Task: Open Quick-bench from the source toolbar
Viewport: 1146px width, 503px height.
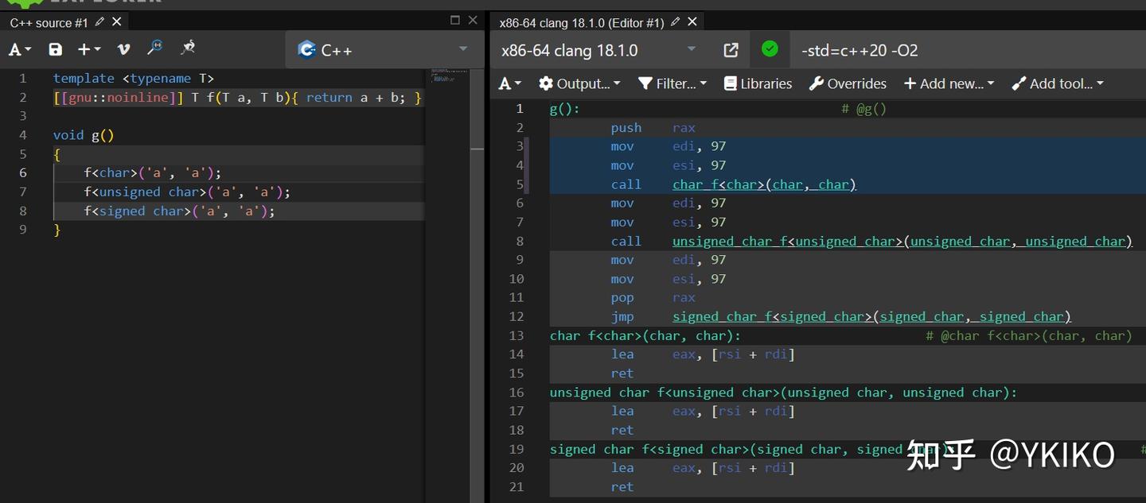Action: tap(188, 48)
